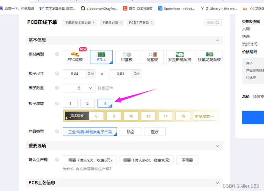Screen dimensions: 264x191
Task: Click the board width input field
Action: pyautogui.click(x=74, y=74)
